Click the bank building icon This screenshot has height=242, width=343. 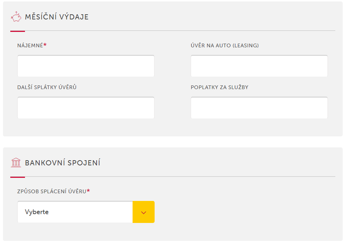(16, 162)
